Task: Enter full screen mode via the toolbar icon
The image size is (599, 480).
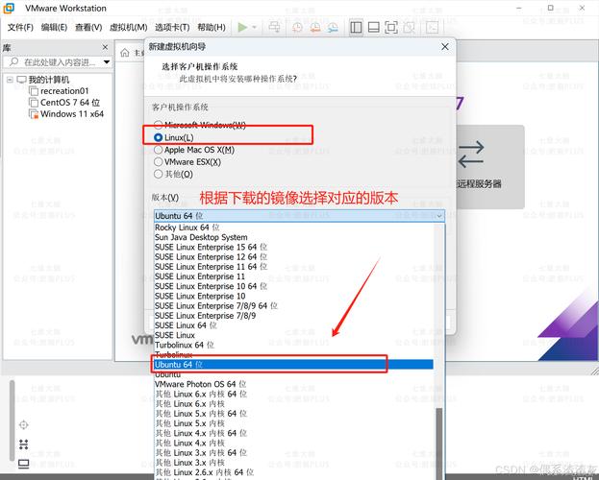Action: point(390,27)
